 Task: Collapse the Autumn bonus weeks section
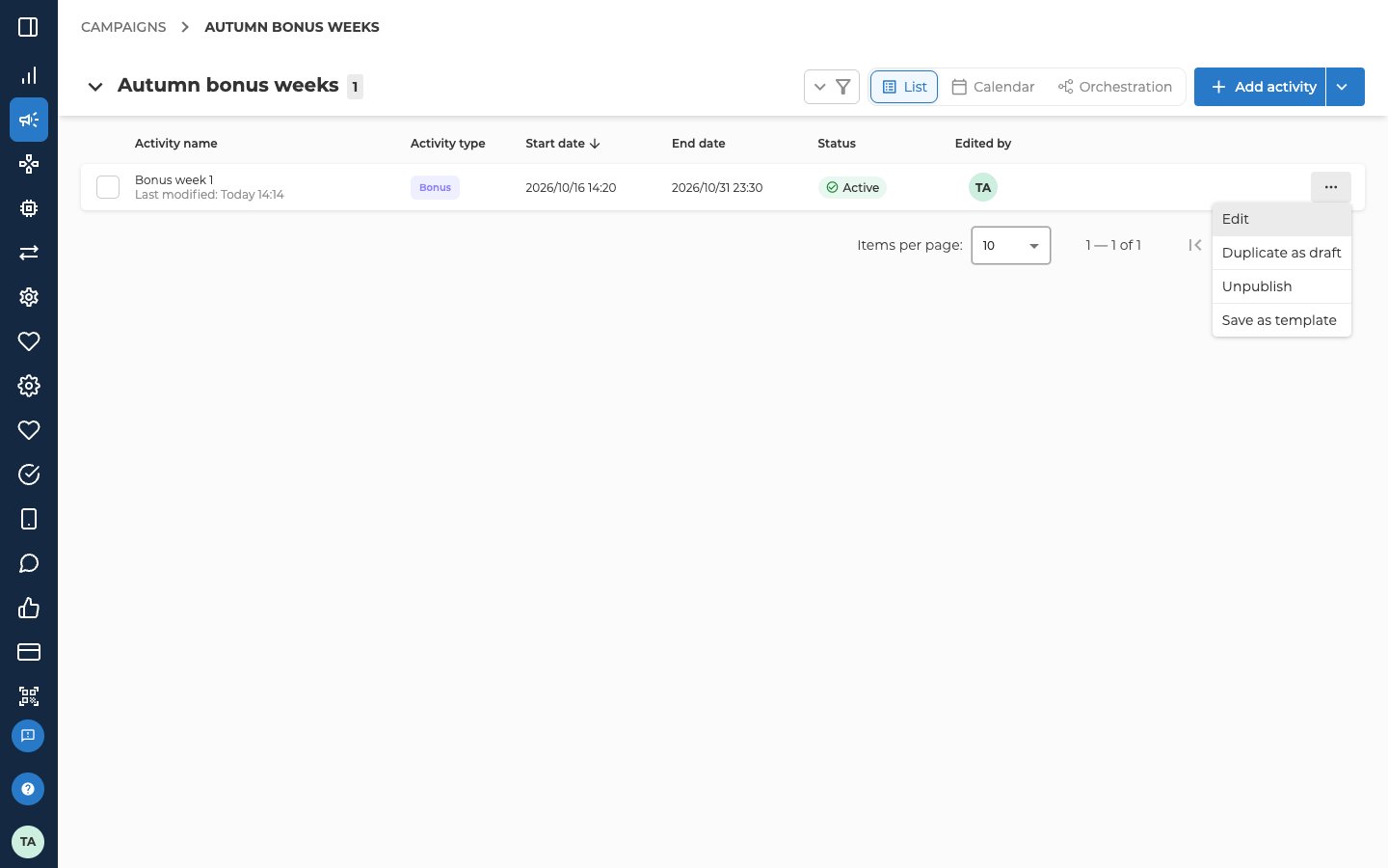tap(95, 87)
